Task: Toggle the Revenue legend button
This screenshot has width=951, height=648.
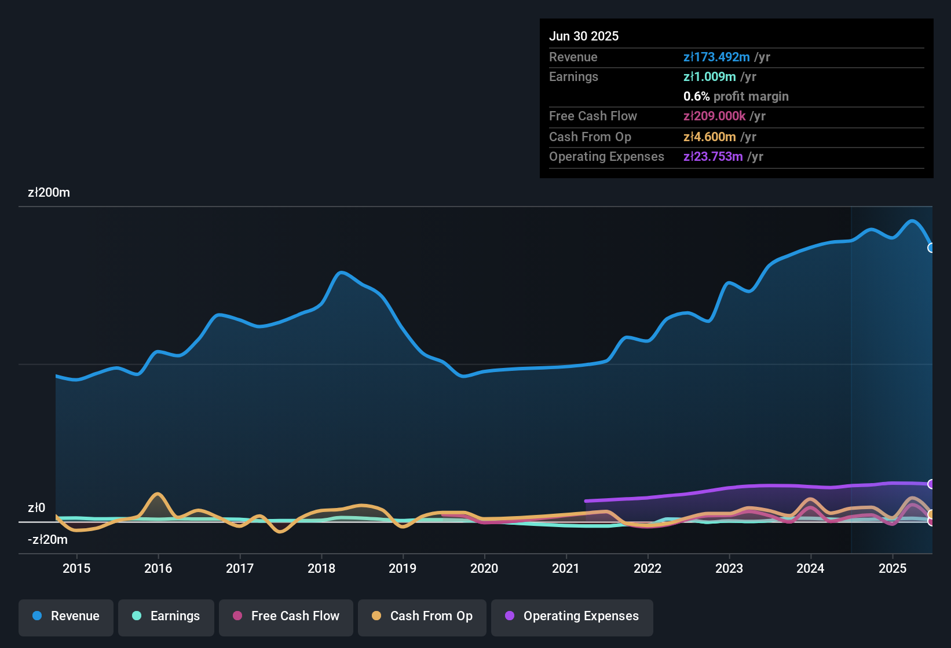Action: (x=66, y=617)
